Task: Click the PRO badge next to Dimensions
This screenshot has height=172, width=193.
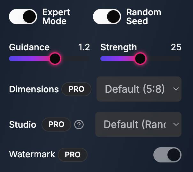Action: 76,89
